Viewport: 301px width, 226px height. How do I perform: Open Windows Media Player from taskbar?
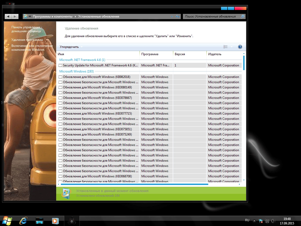55,221
